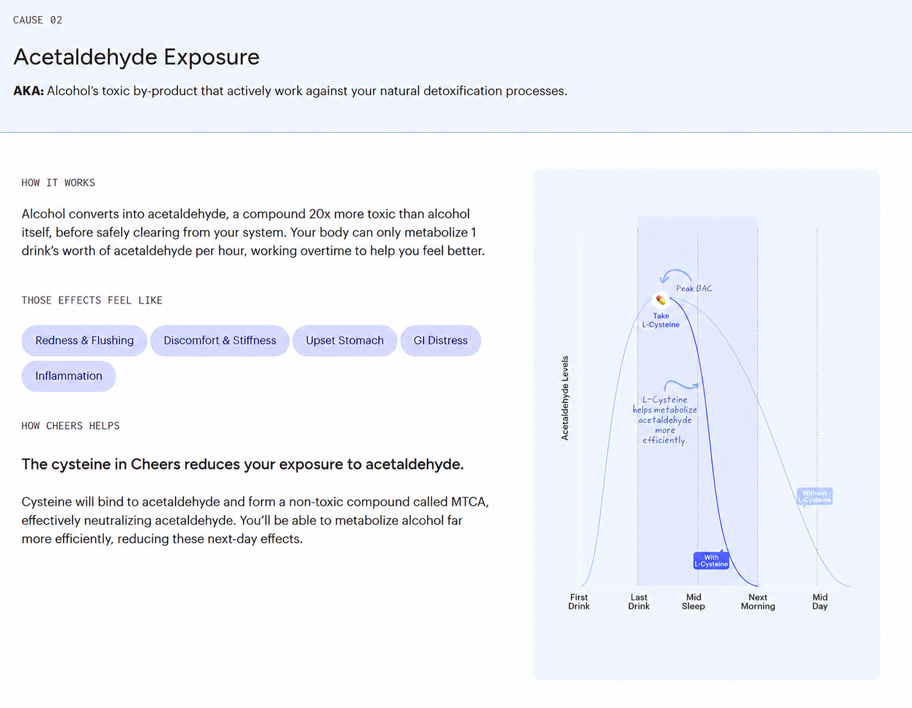Click the Peak BAC label
Screen dimensions: 912x708
(x=694, y=288)
